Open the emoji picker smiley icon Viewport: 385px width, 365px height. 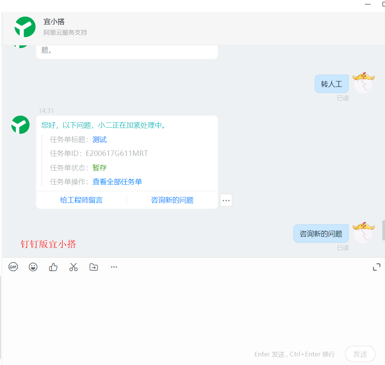pos(33,267)
